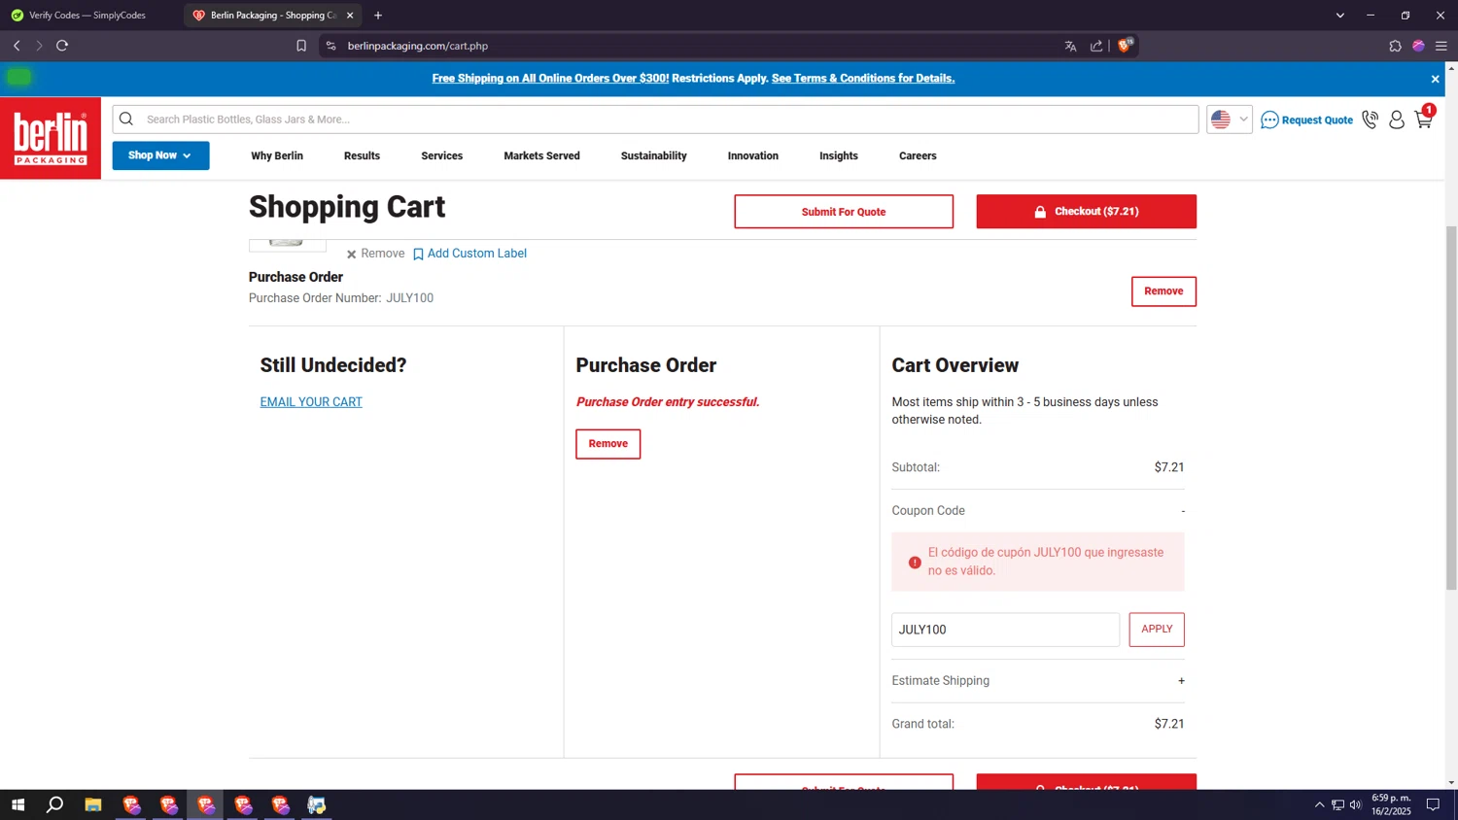The width and height of the screenshot is (1458, 820).
Task: Open the Sustainability menu
Action: (653, 155)
